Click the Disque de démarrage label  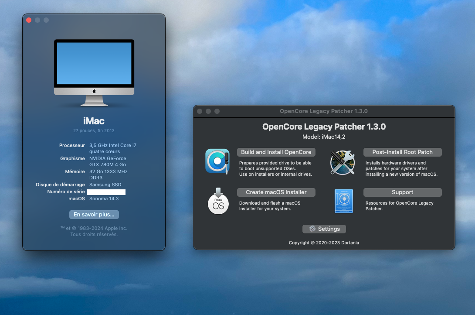coord(60,185)
